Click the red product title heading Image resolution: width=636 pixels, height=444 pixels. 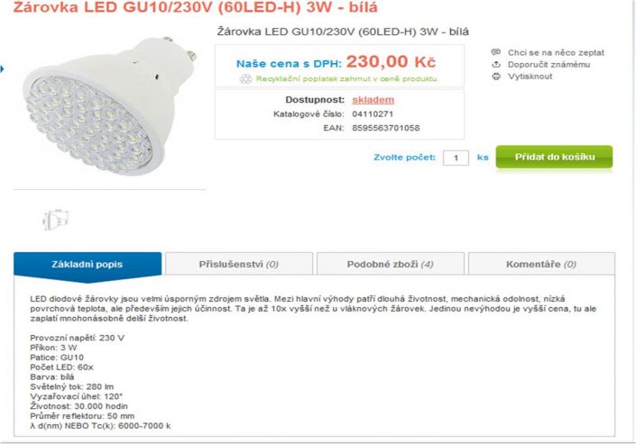coord(195,7)
